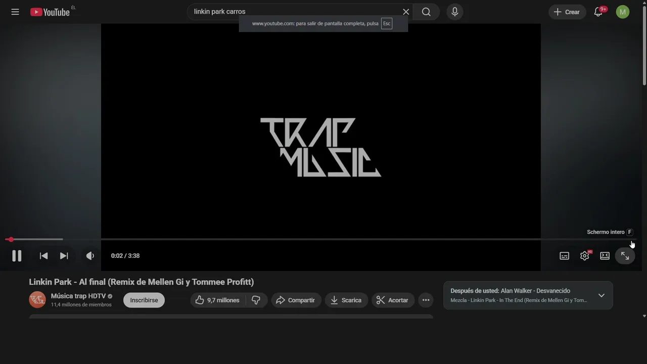Expand the playlist queue chevron
The width and height of the screenshot is (647, 364).
pos(601,295)
